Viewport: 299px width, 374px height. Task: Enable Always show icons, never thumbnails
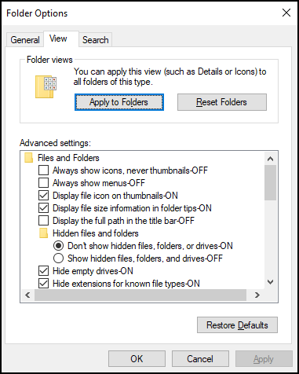[x=43, y=170]
